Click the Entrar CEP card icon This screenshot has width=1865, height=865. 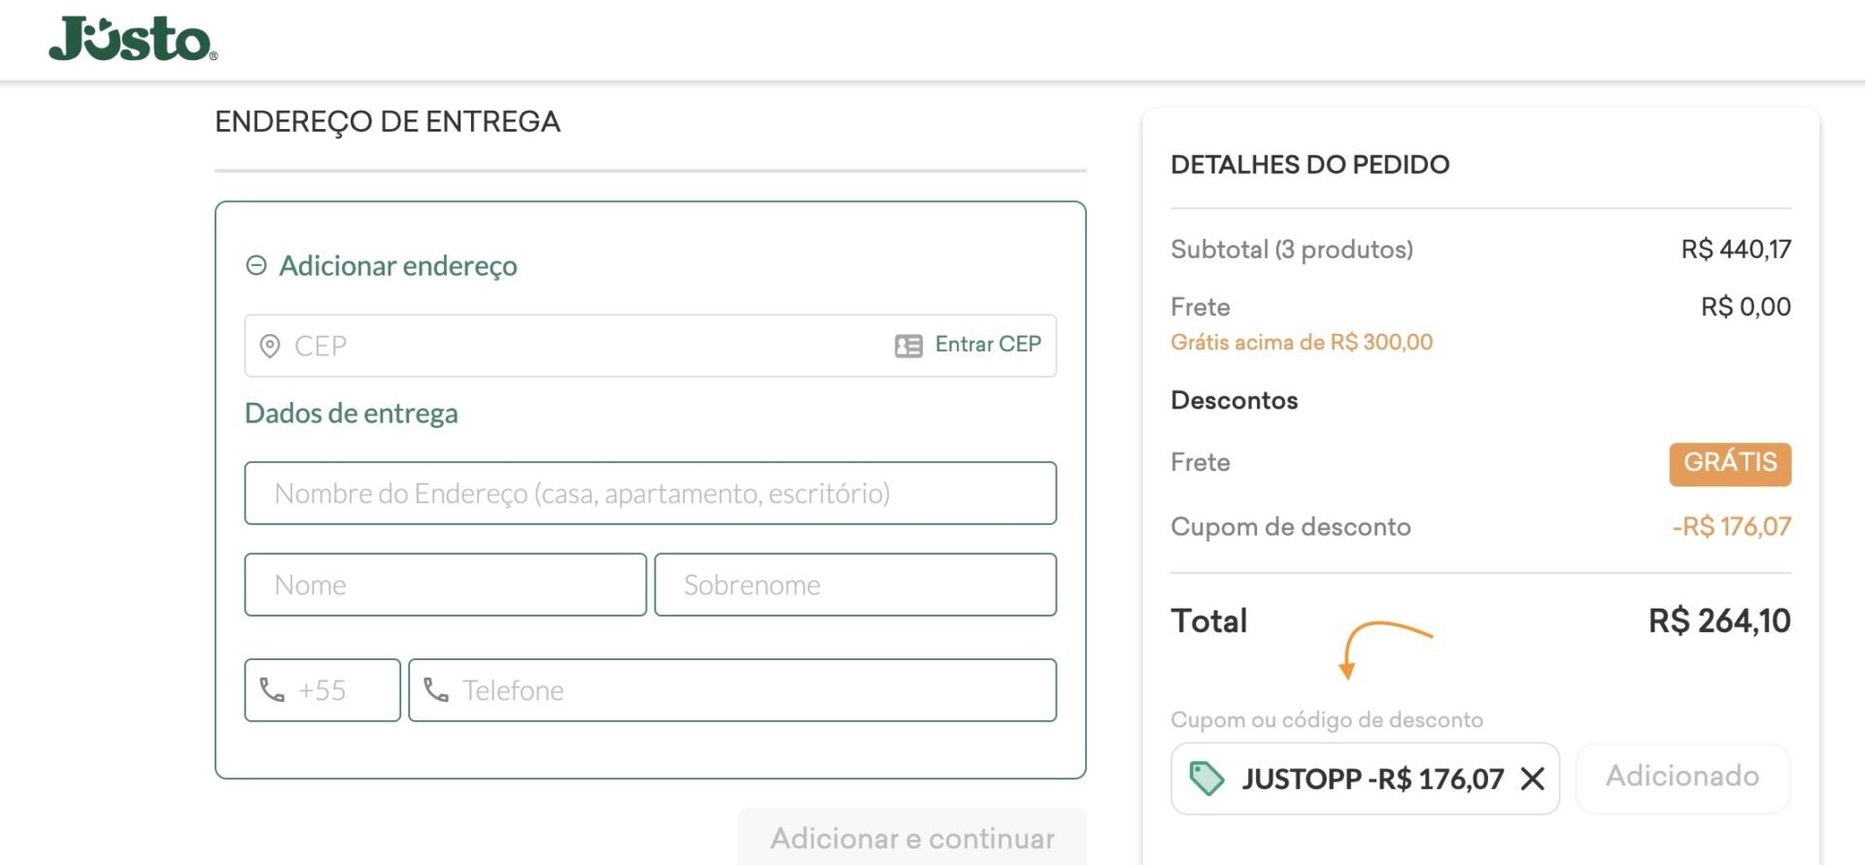click(908, 346)
